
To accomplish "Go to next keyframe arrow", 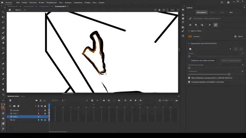I will pos(97,100).
